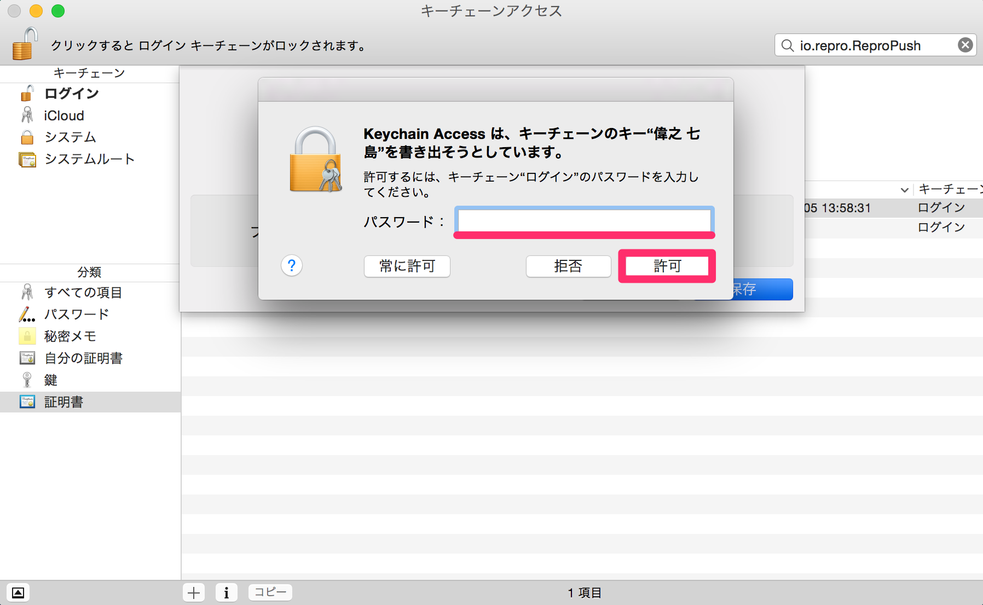
Task: Click the 証明書 certificate icon
Action: pyautogui.click(x=27, y=402)
